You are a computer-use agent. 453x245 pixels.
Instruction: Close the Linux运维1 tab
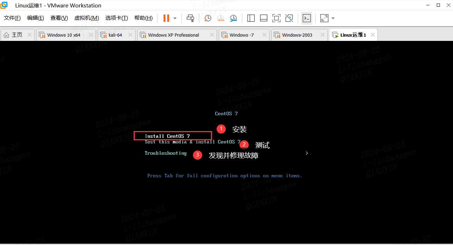coord(372,35)
